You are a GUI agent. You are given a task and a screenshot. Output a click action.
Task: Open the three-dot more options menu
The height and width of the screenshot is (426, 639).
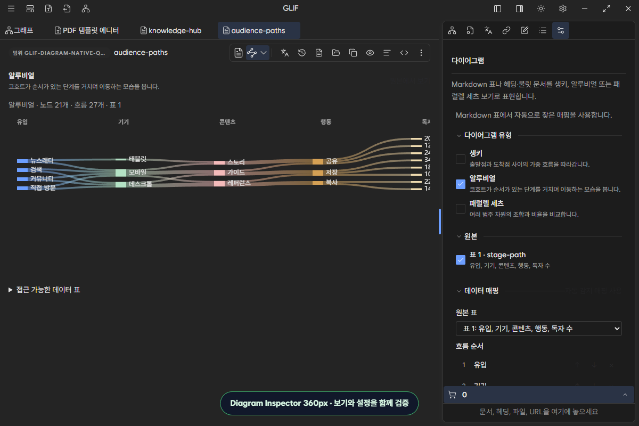coord(421,53)
